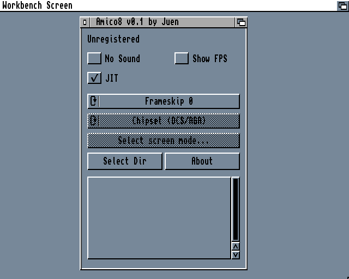
Task: Open the About dialog
Action: coord(202,161)
